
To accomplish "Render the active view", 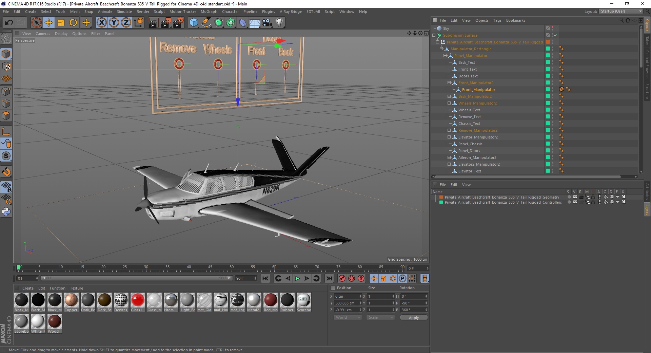I will coord(153,23).
